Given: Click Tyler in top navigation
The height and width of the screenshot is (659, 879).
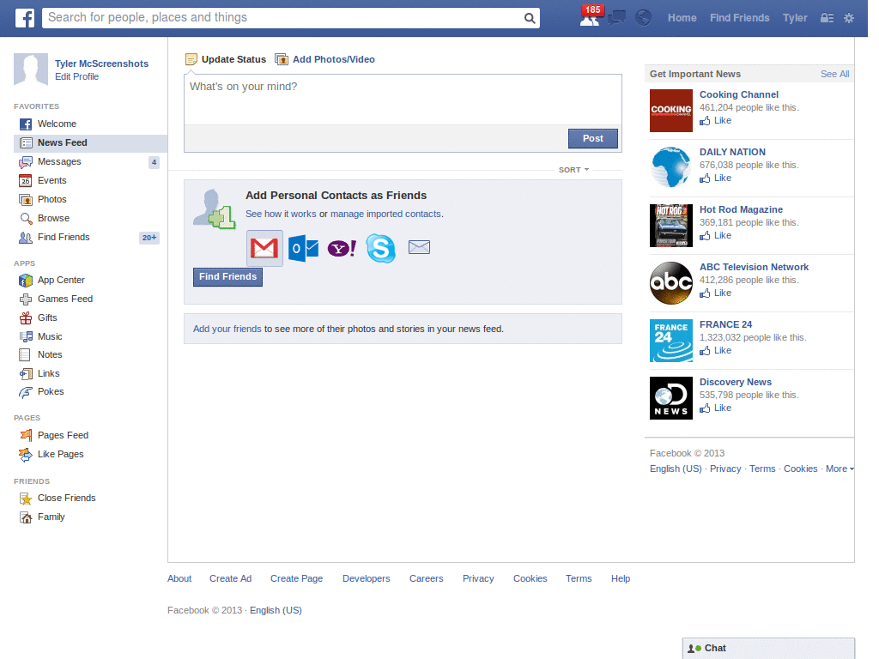Looking at the screenshot, I should 795,18.
